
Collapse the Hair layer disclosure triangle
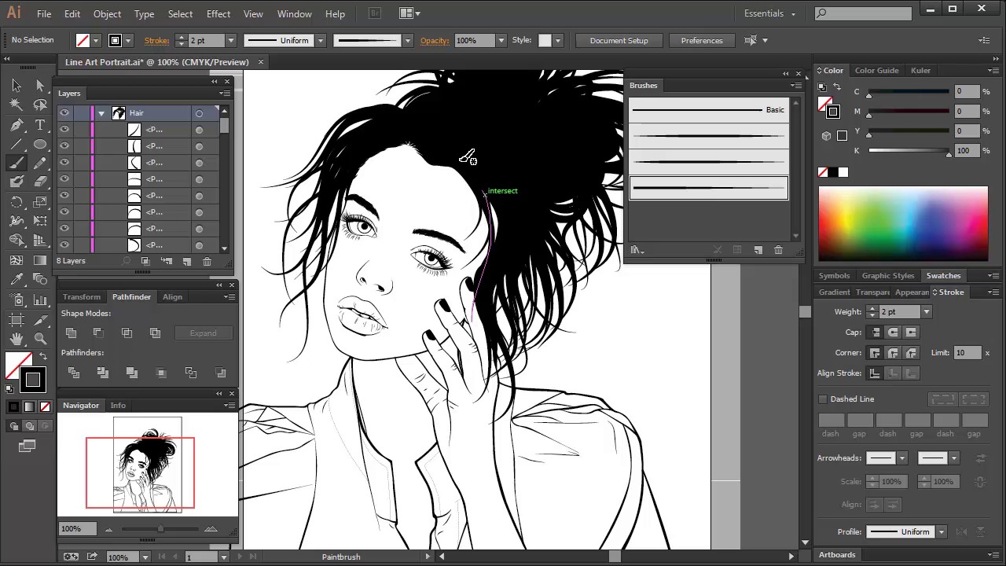click(101, 113)
